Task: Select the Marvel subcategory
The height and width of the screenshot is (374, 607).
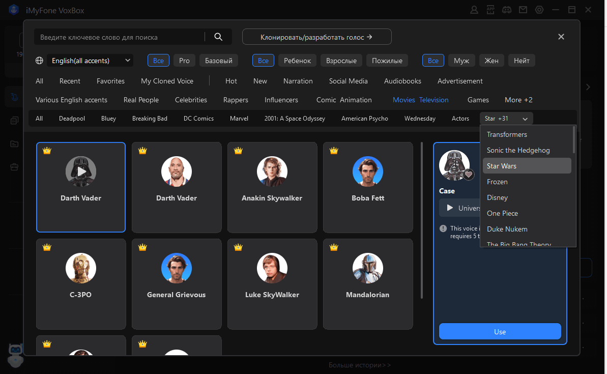Action: coord(239,119)
